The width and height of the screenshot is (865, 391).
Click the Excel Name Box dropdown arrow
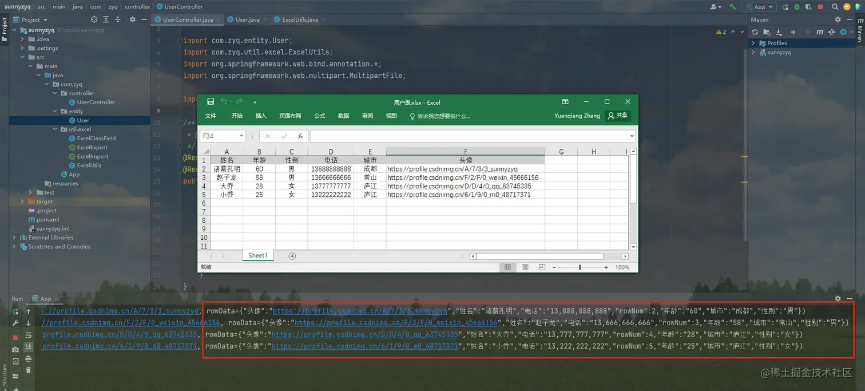pyautogui.click(x=241, y=136)
